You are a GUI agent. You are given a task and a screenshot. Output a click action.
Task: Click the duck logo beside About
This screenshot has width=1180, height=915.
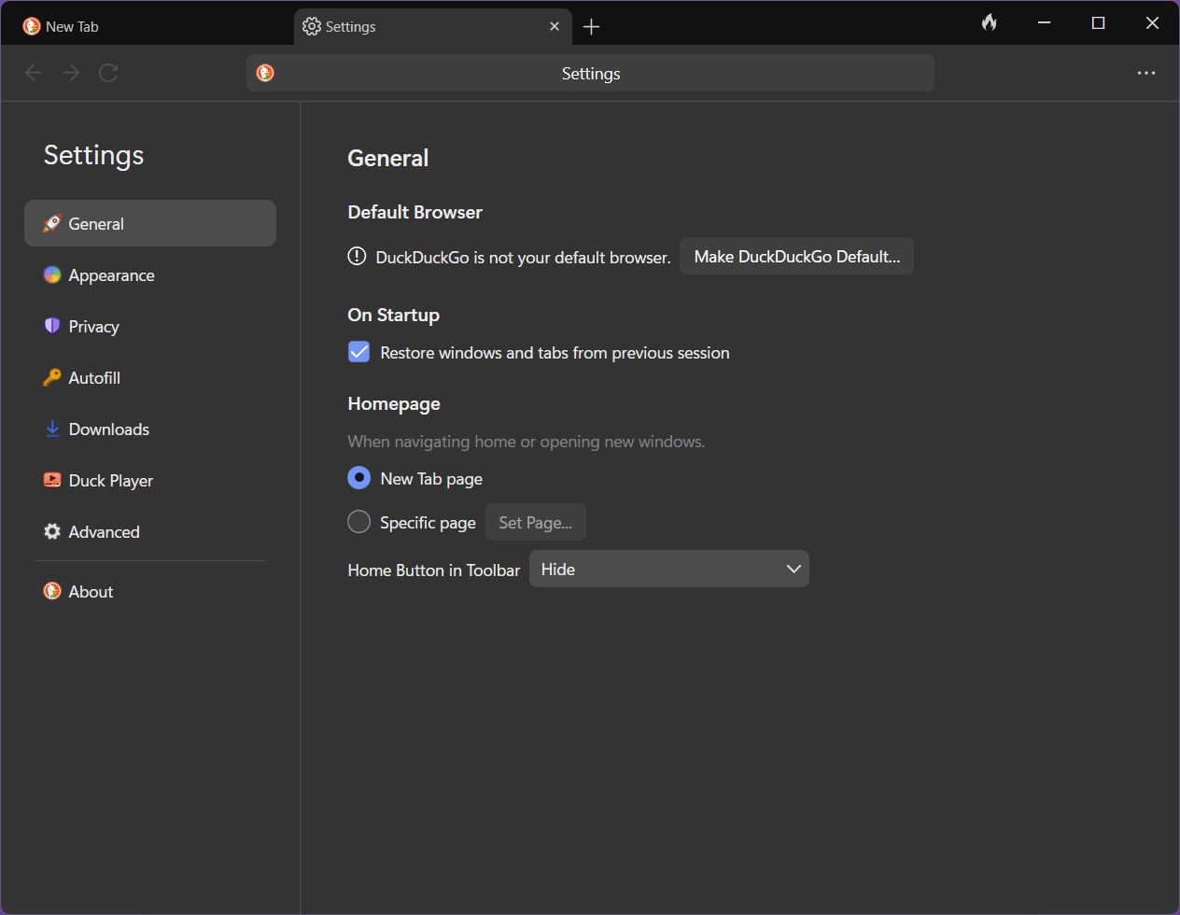click(52, 591)
